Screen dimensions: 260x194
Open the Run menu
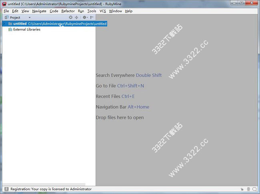point(81,11)
